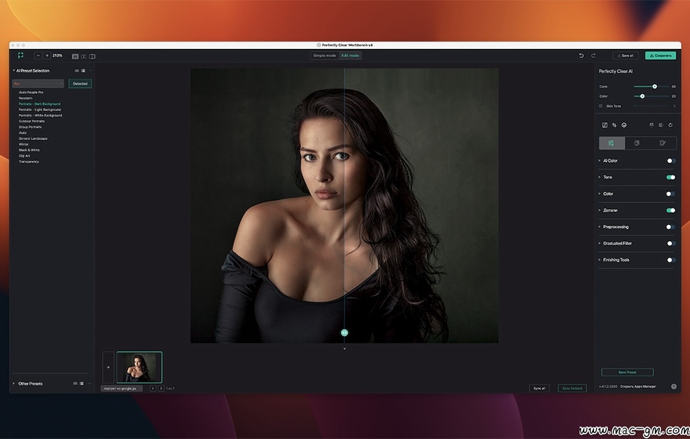Show AI Preset Selection as grid
This screenshot has width=690, height=439.
pyautogui.click(x=77, y=71)
